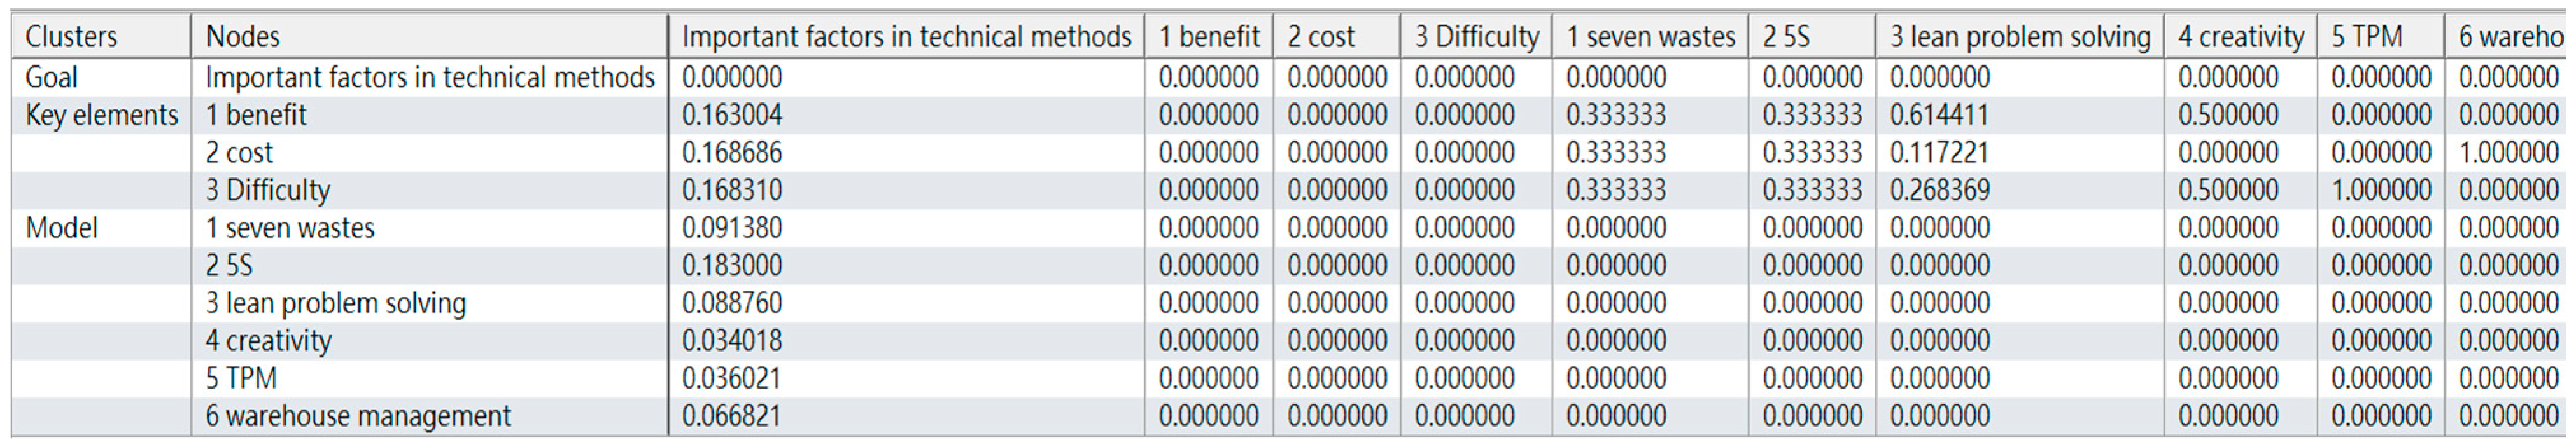Select the Model cluster label

click(x=61, y=228)
